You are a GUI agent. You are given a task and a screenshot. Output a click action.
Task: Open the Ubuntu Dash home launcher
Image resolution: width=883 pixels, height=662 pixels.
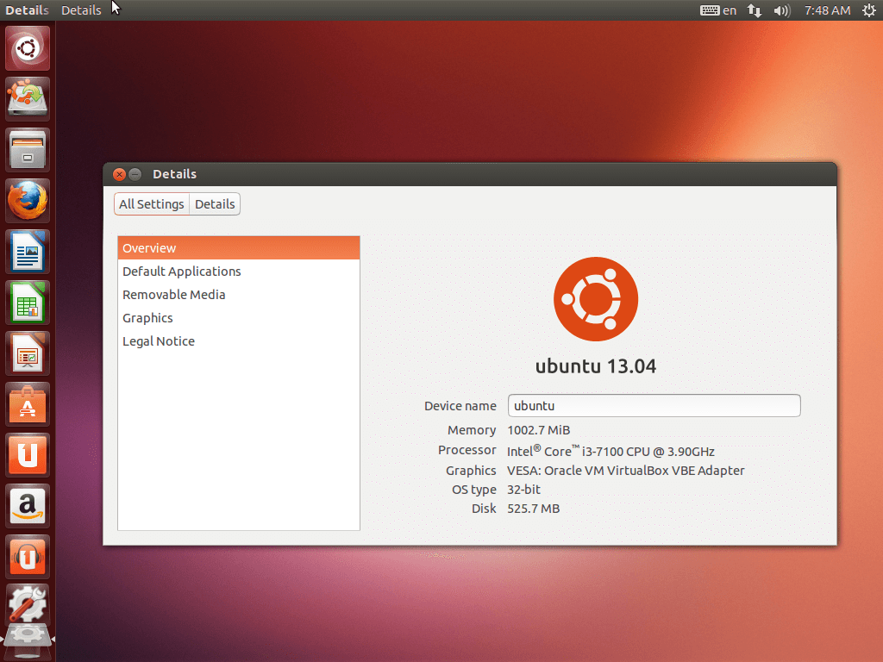click(x=28, y=48)
